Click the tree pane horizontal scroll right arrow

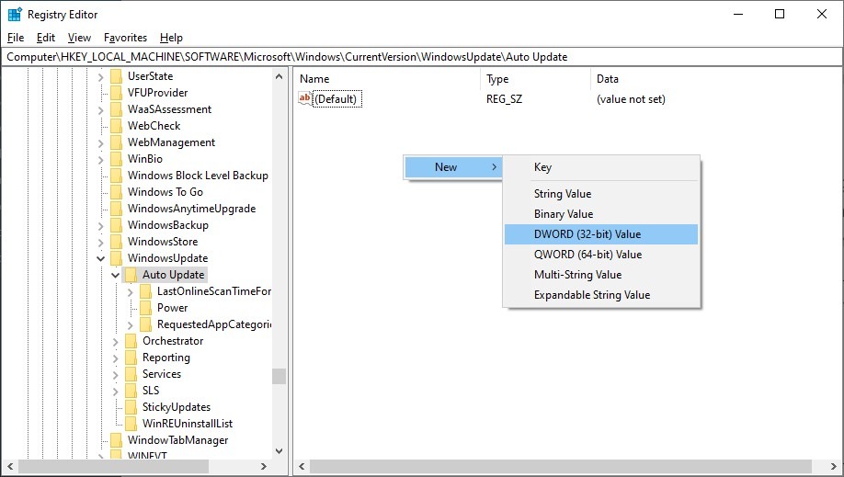[264, 466]
